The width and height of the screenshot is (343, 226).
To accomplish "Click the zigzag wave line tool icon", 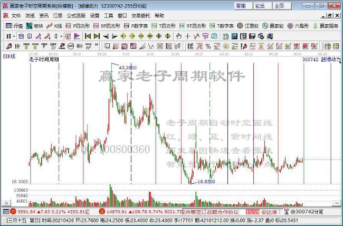I will point(151,46).
